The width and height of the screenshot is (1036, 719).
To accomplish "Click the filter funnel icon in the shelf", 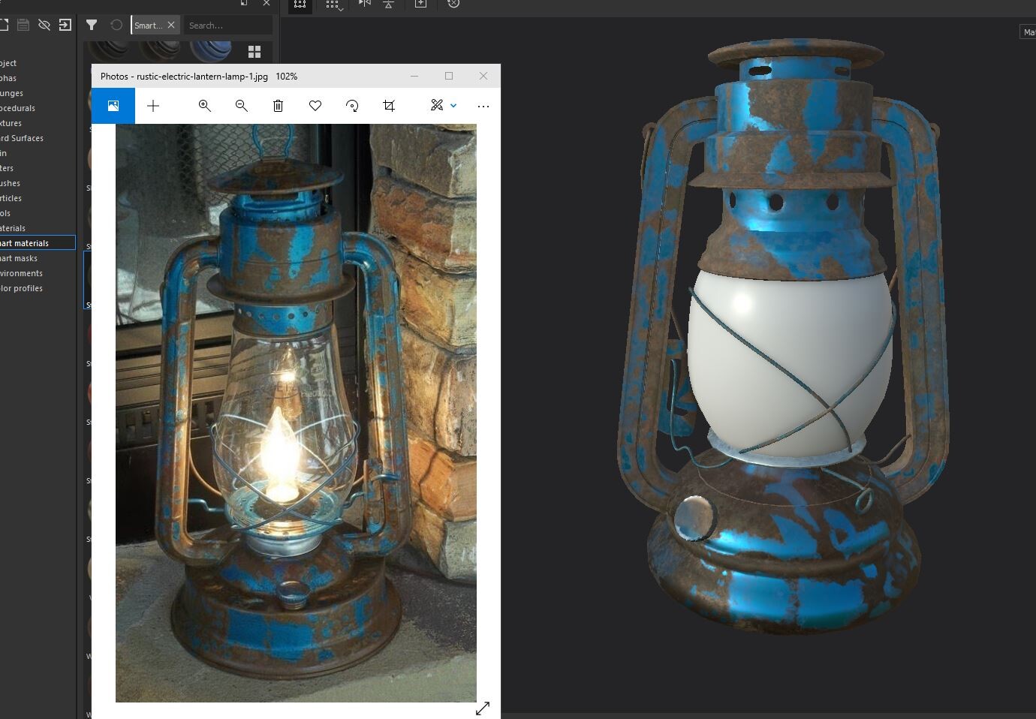I will click(x=92, y=24).
